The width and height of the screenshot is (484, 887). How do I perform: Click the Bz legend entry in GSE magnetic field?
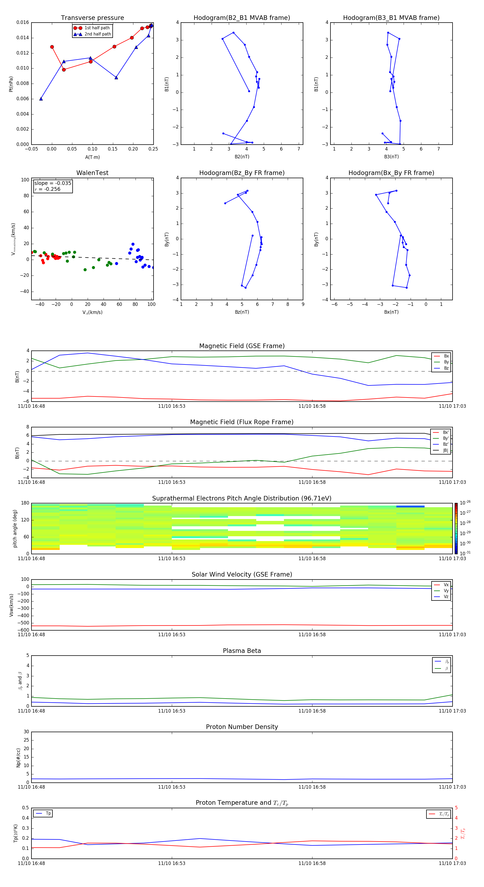[x=441, y=368]
